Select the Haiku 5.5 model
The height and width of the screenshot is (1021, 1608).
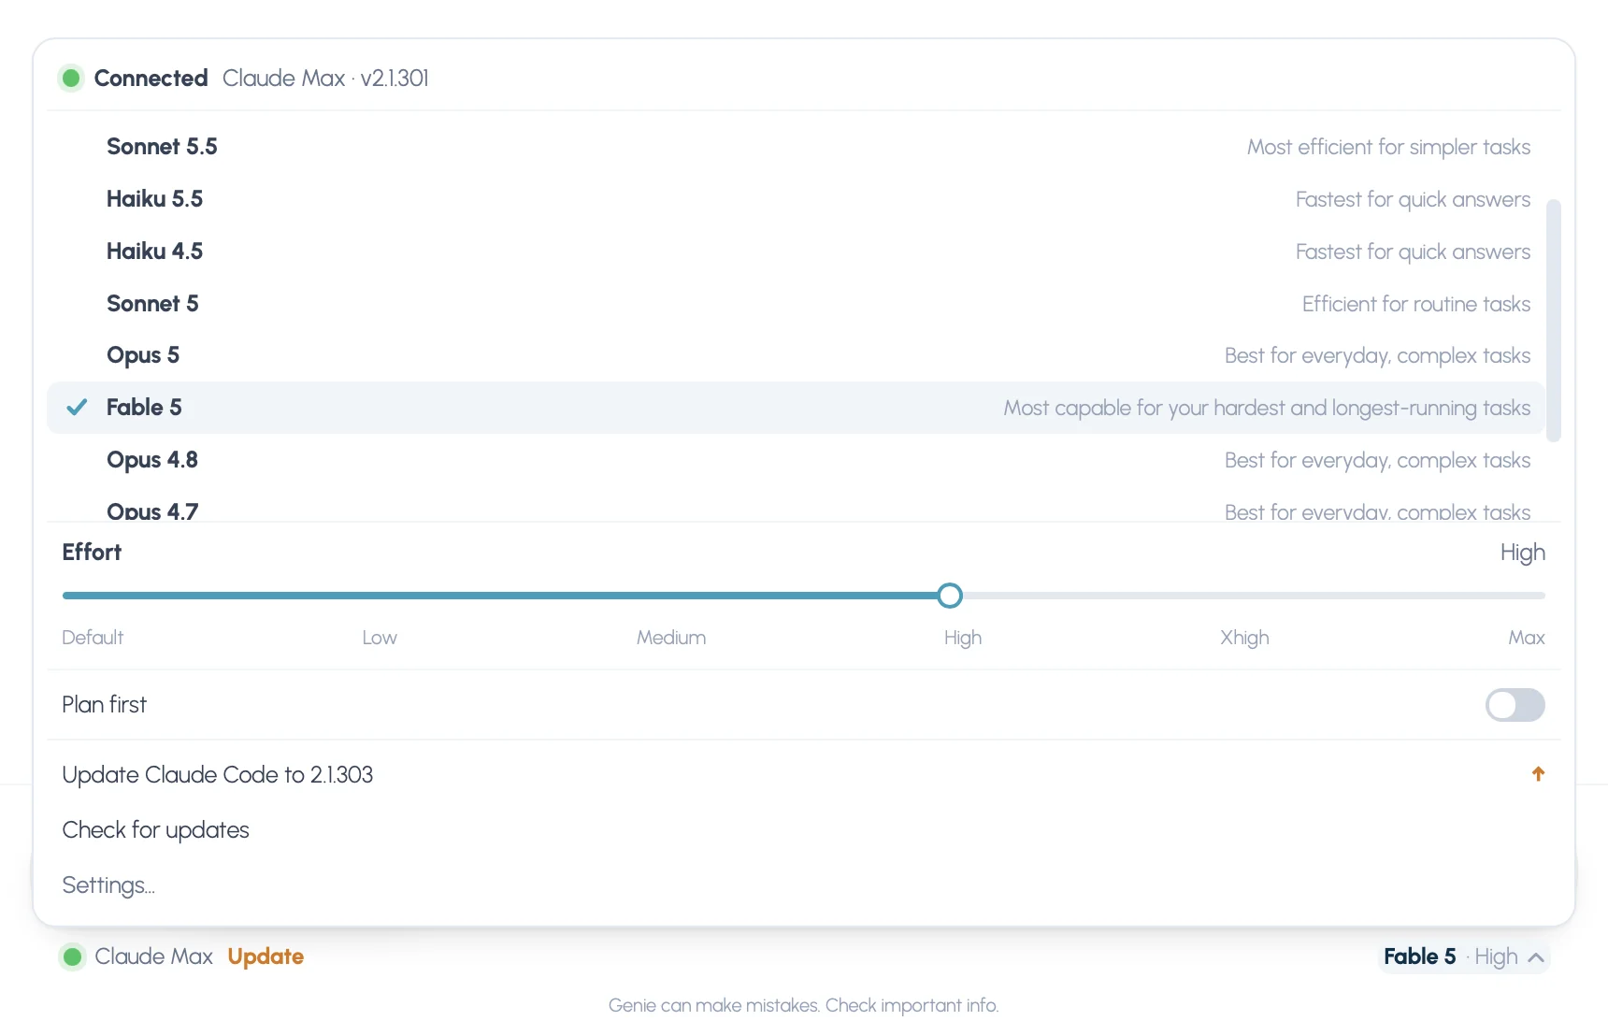pyautogui.click(x=795, y=199)
